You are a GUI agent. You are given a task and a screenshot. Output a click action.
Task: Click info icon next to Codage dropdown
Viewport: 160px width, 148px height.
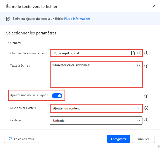pyautogui.click(x=147, y=120)
